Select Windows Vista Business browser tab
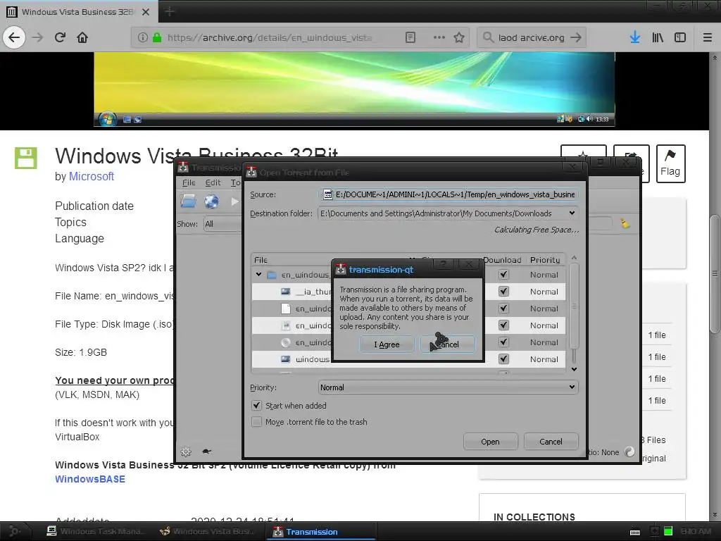721x541 pixels. 78,11
